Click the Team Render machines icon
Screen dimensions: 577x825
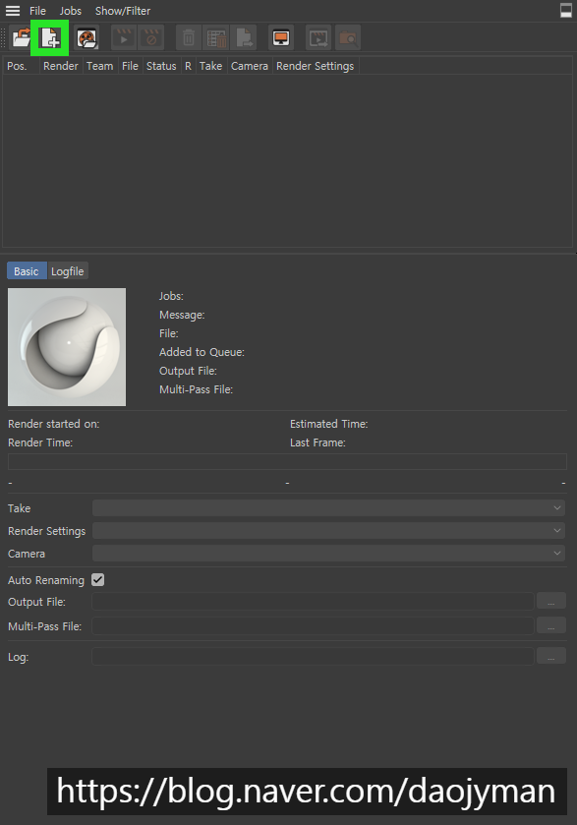tap(87, 38)
